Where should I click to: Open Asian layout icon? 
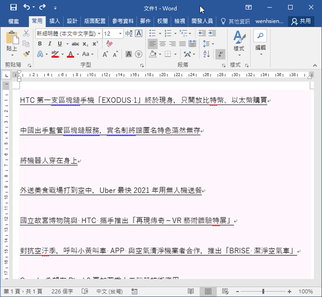187,54
